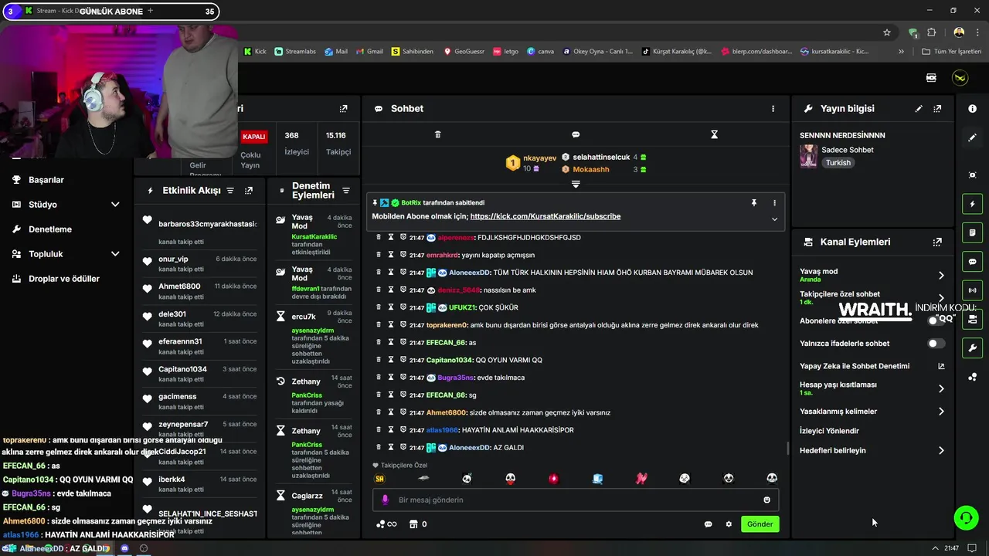Image resolution: width=989 pixels, height=556 pixels.
Task: Click the wrench icon in right sidebar
Action: 972,347
